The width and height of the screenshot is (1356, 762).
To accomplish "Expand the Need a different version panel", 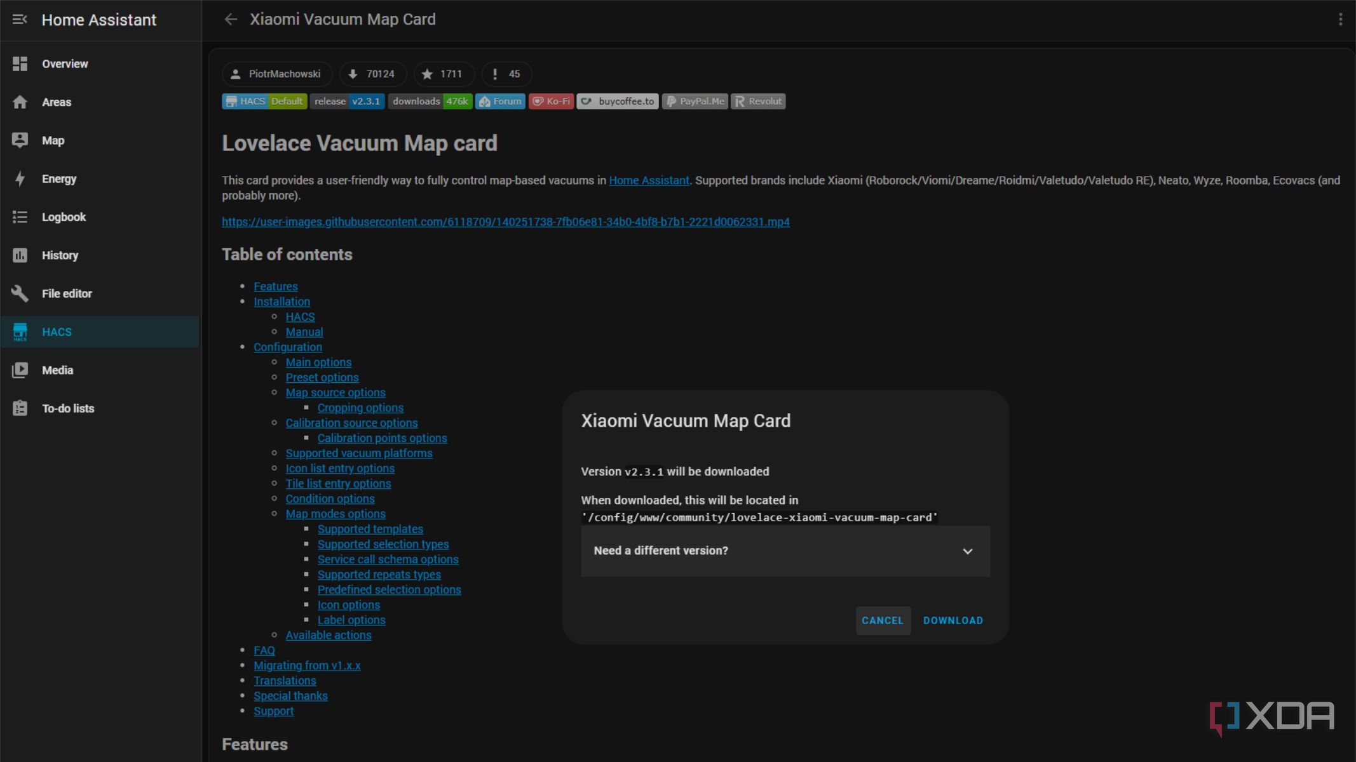I will click(785, 551).
